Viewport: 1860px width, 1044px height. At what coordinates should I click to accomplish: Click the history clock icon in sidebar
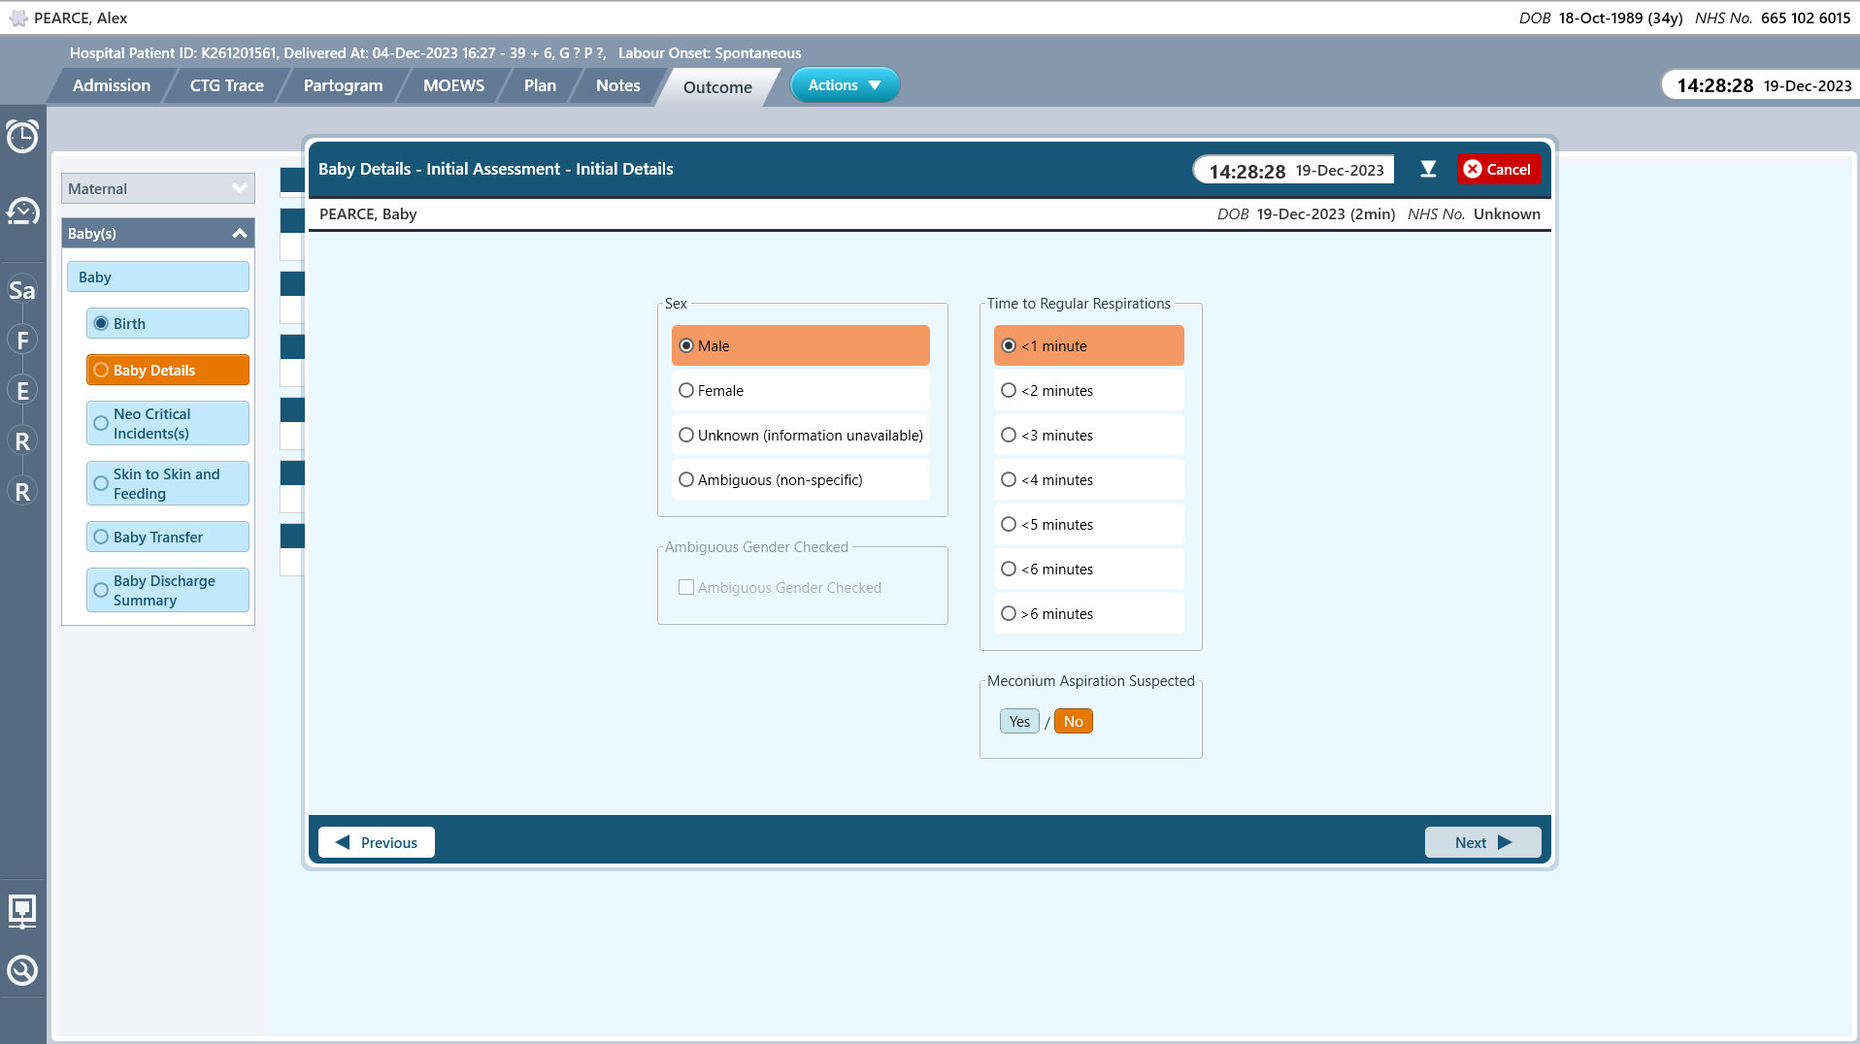tap(22, 211)
